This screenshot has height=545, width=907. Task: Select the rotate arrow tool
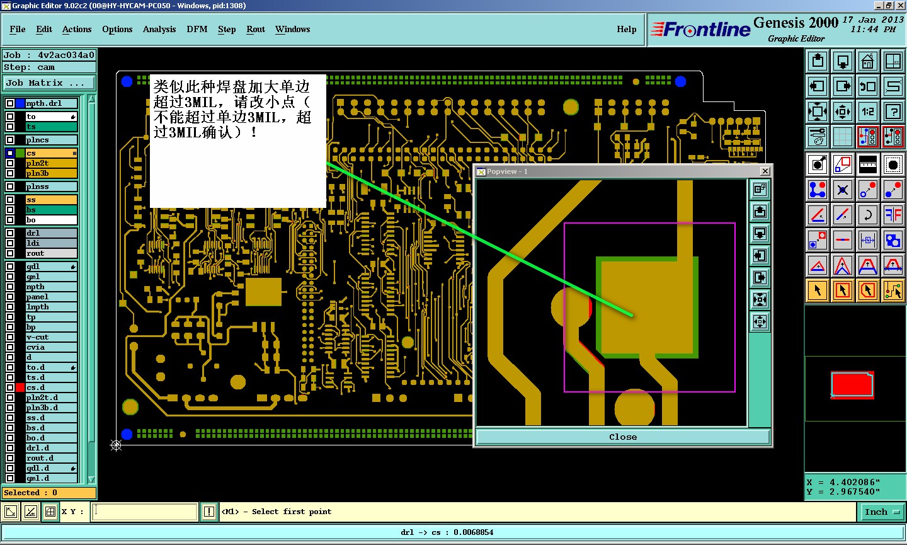click(868, 215)
